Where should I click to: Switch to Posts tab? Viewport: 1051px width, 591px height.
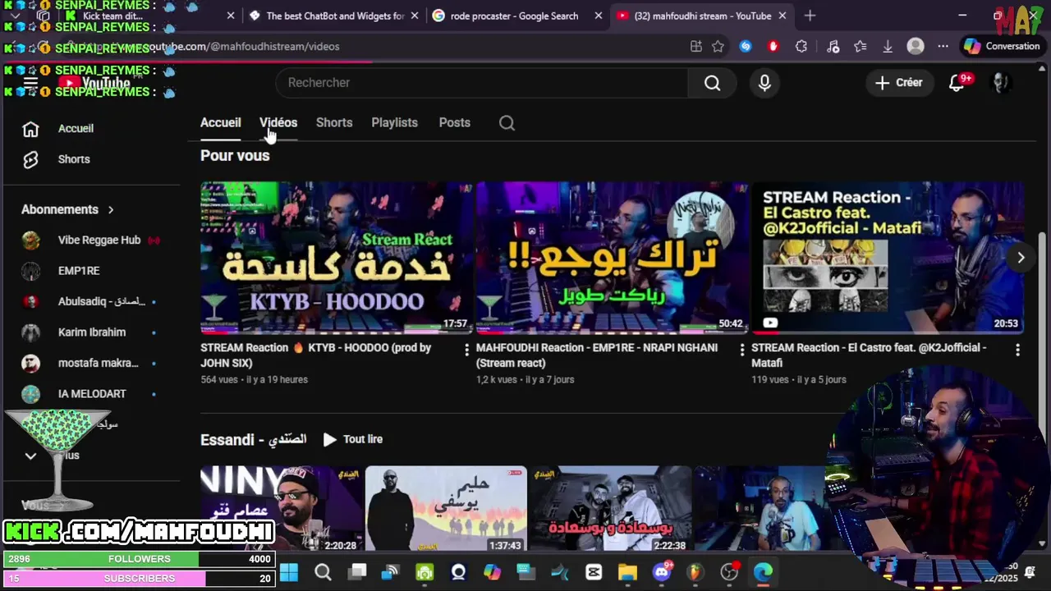pyautogui.click(x=454, y=123)
